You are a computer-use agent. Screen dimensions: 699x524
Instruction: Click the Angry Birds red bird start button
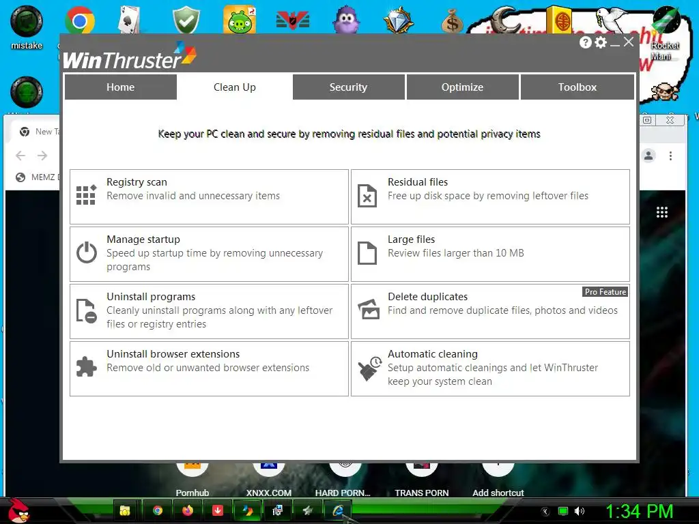point(18,510)
